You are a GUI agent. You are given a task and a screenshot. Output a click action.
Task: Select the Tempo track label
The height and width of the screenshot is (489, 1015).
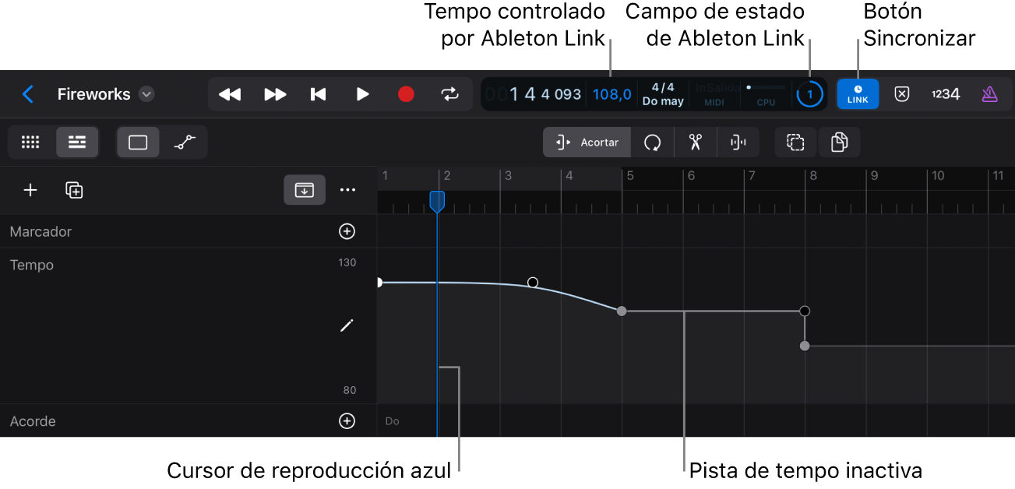[32, 265]
